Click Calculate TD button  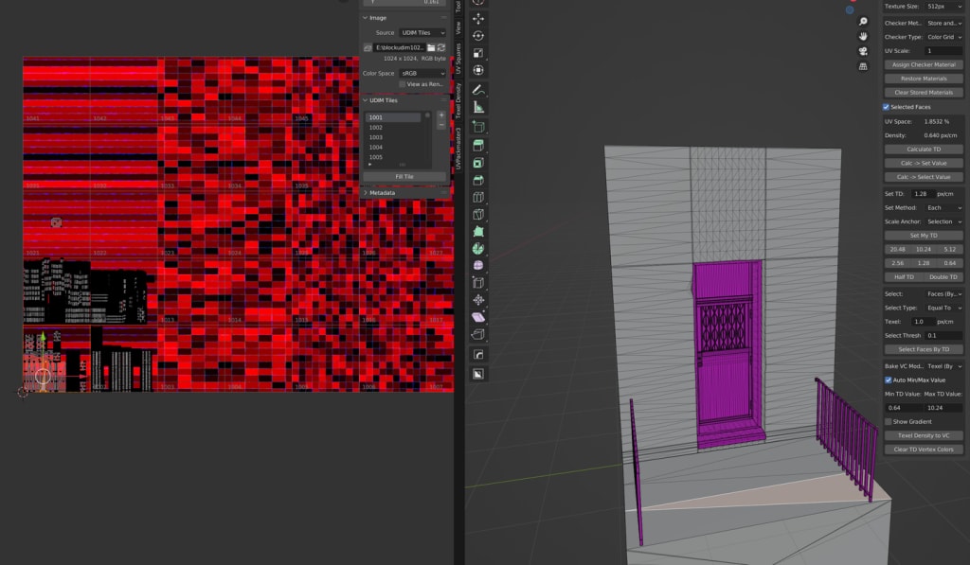[x=924, y=149]
